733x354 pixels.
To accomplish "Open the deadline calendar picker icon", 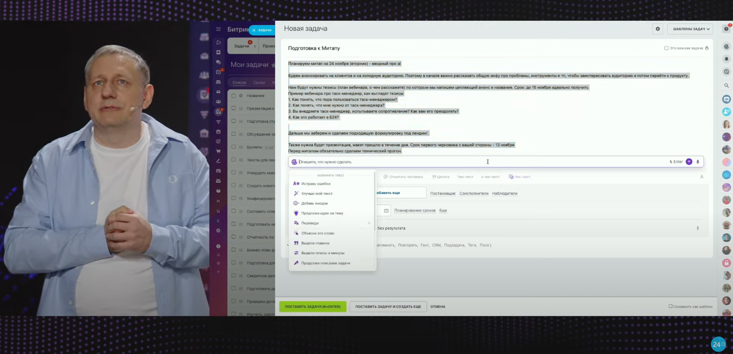I will point(386,211).
